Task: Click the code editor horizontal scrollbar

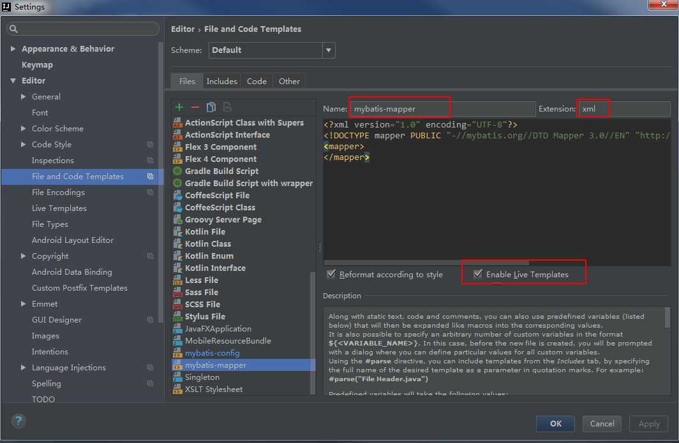Action: click(426, 263)
